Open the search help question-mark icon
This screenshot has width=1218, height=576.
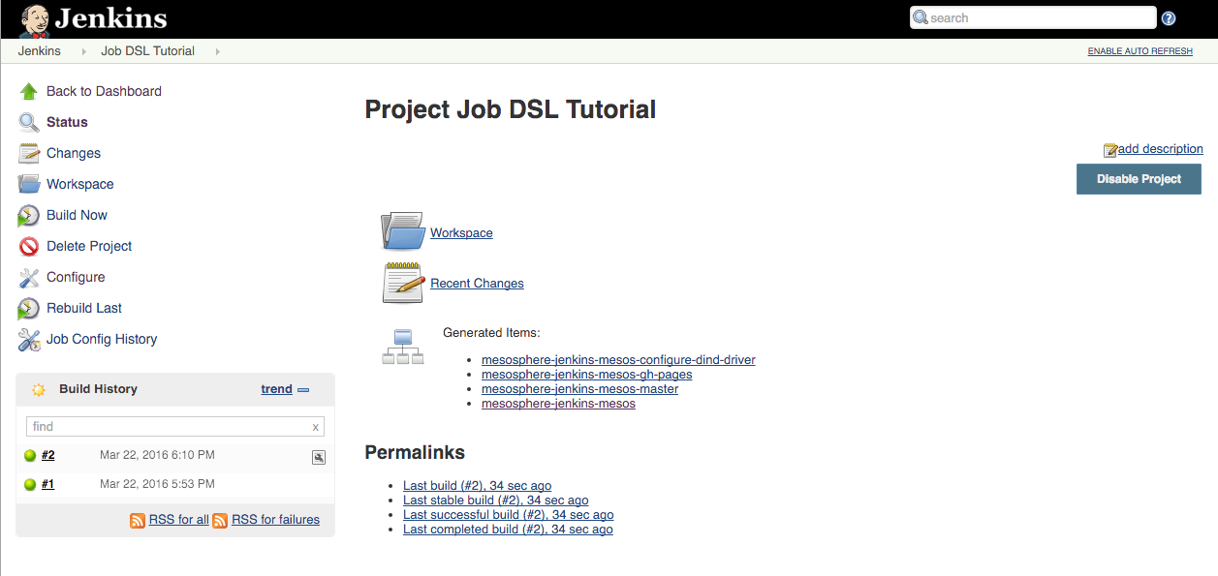1169,18
